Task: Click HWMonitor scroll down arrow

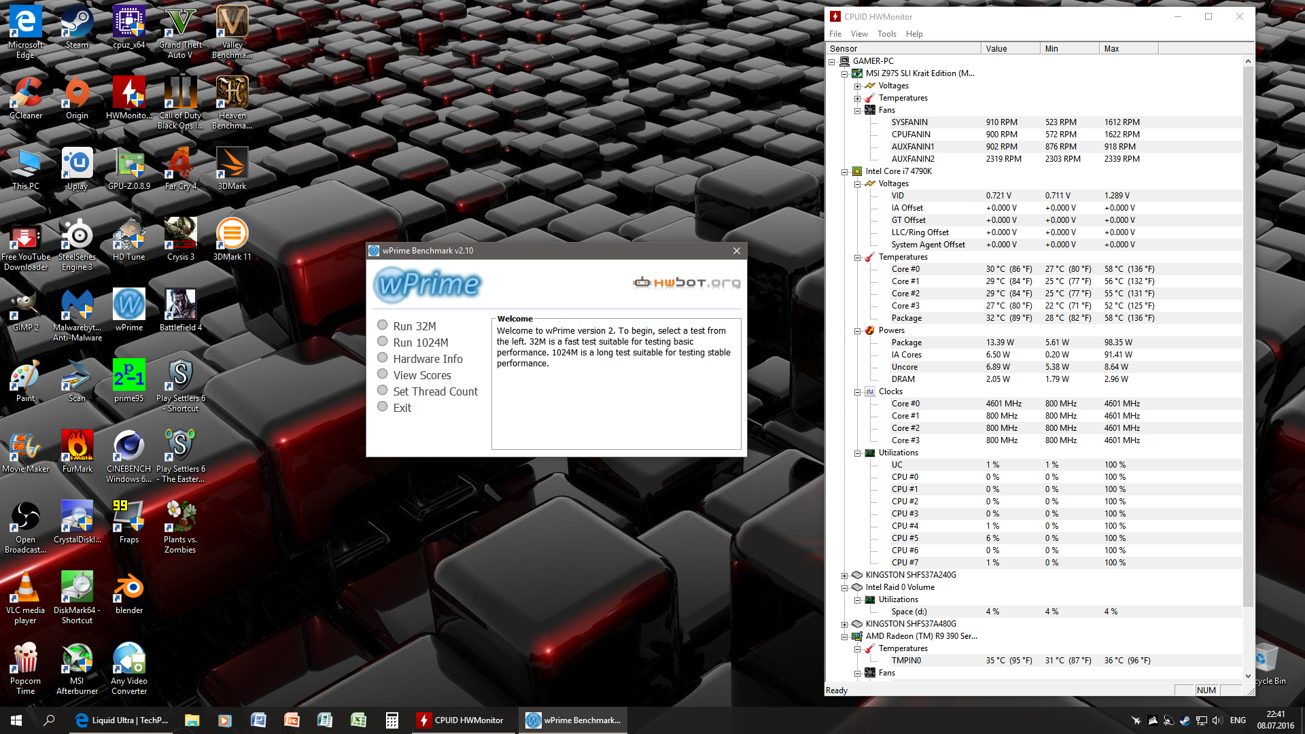Action: pos(1248,676)
